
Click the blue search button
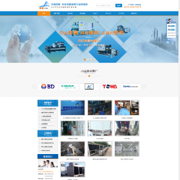click(118, 5)
